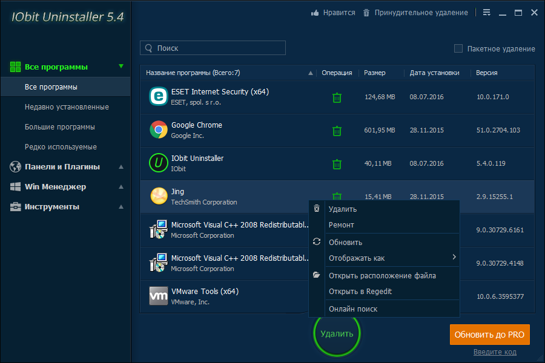Follow the Введите код link
Viewport: 545px width, 363px height.
[495, 352]
